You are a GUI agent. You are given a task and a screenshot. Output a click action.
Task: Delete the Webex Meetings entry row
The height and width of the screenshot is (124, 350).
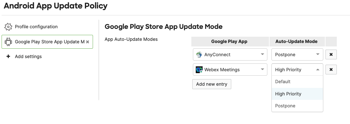[x=331, y=70]
